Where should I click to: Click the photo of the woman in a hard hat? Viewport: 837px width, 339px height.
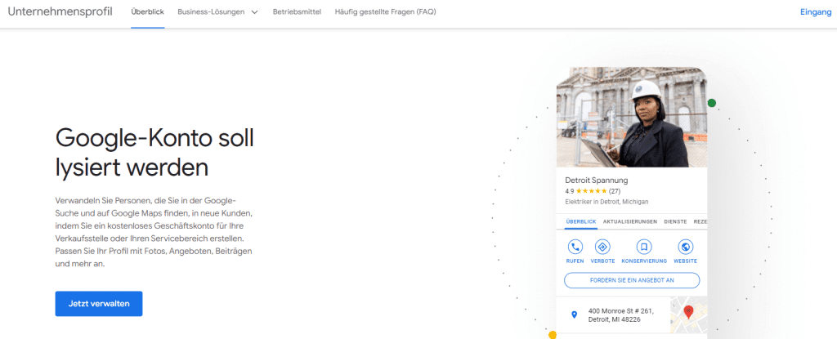(632, 118)
